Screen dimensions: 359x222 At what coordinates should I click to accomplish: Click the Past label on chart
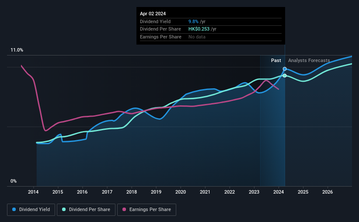coord(276,60)
